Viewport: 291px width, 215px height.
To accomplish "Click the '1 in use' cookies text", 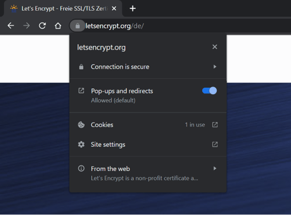I will 195,125.
